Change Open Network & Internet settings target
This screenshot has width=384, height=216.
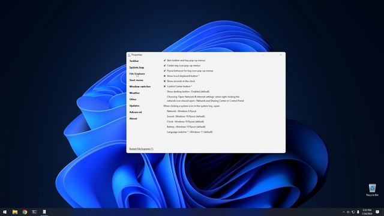(x=205, y=98)
